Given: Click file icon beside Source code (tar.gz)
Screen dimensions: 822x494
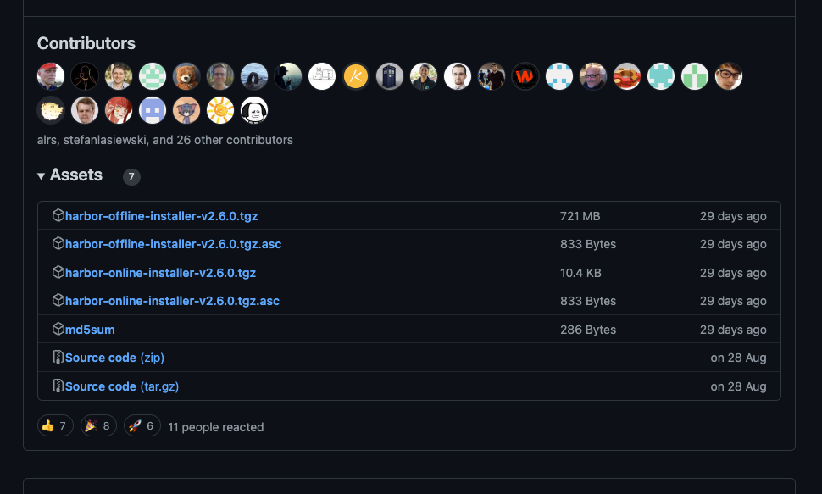Looking at the screenshot, I should pos(58,386).
